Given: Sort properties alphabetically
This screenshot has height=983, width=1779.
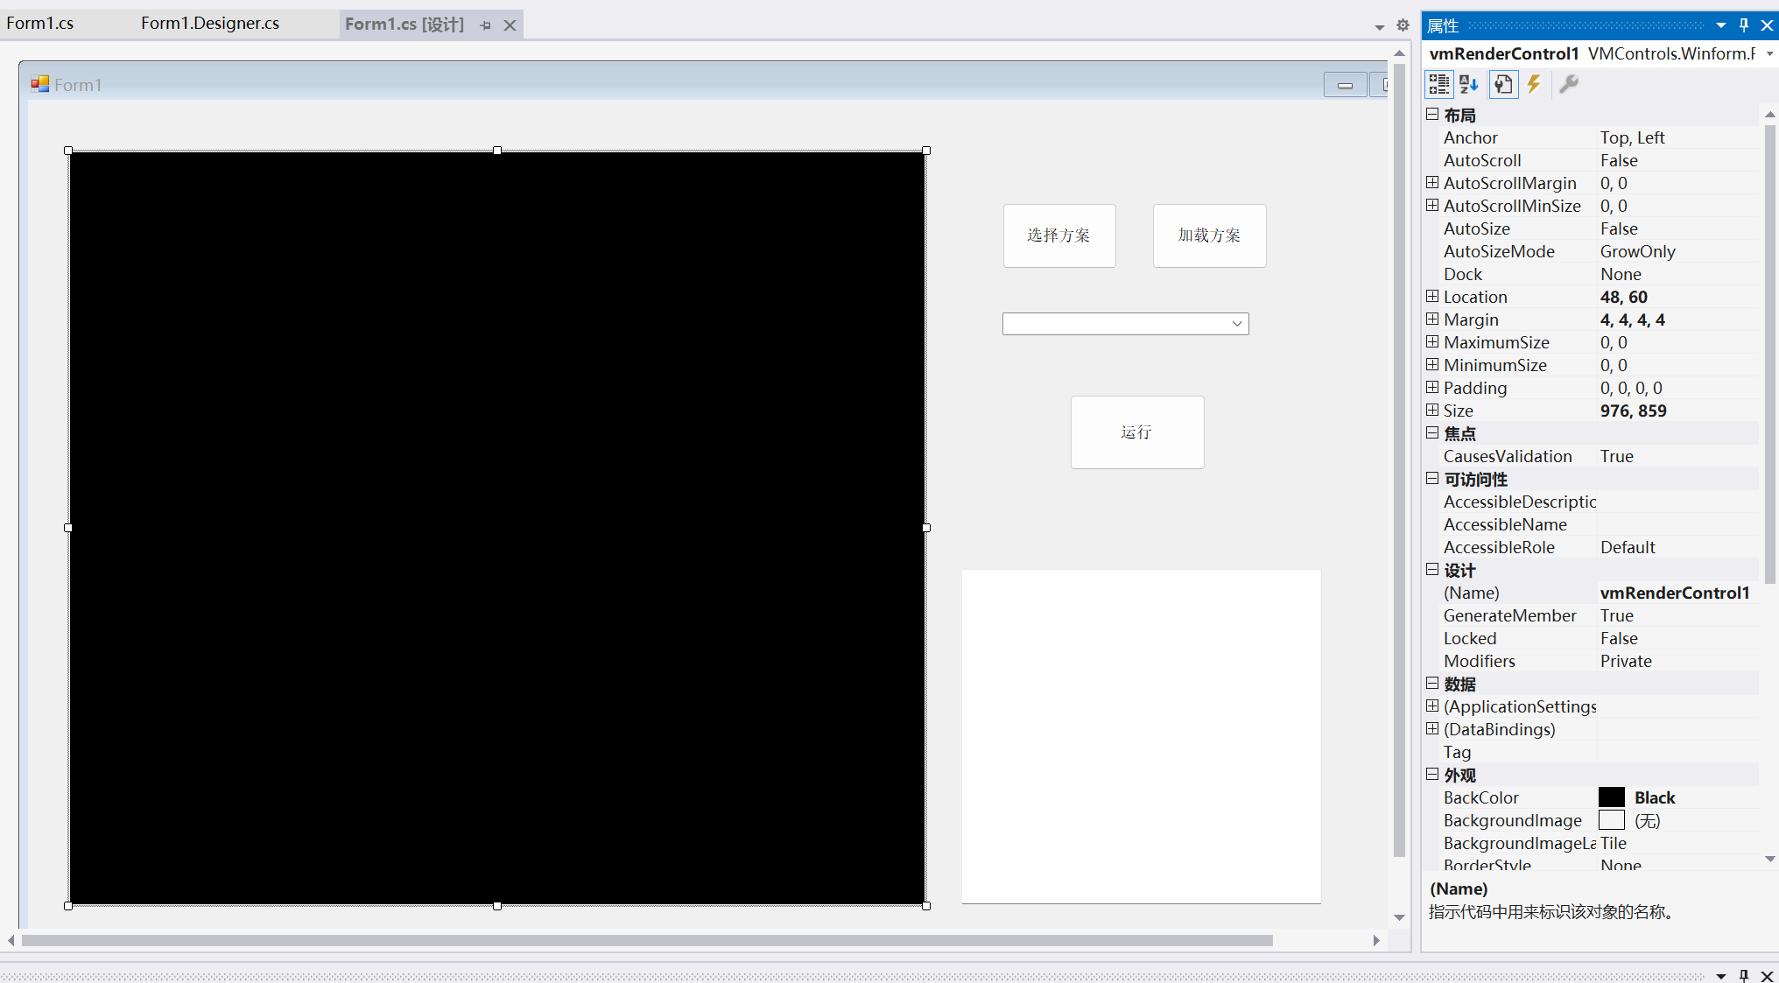Looking at the screenshot, I should pyautogui.click(x=1469, y=84).
